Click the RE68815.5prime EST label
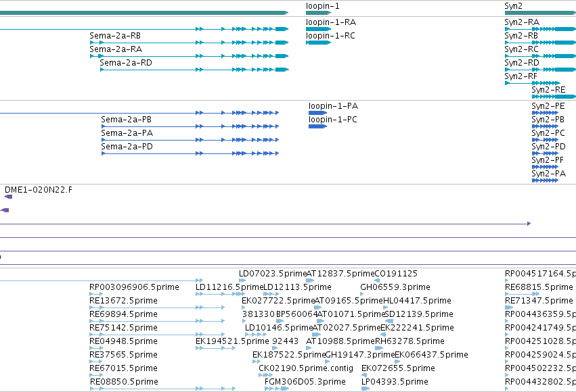Screen dimensions: 576x392 click(x=539, y=287)
